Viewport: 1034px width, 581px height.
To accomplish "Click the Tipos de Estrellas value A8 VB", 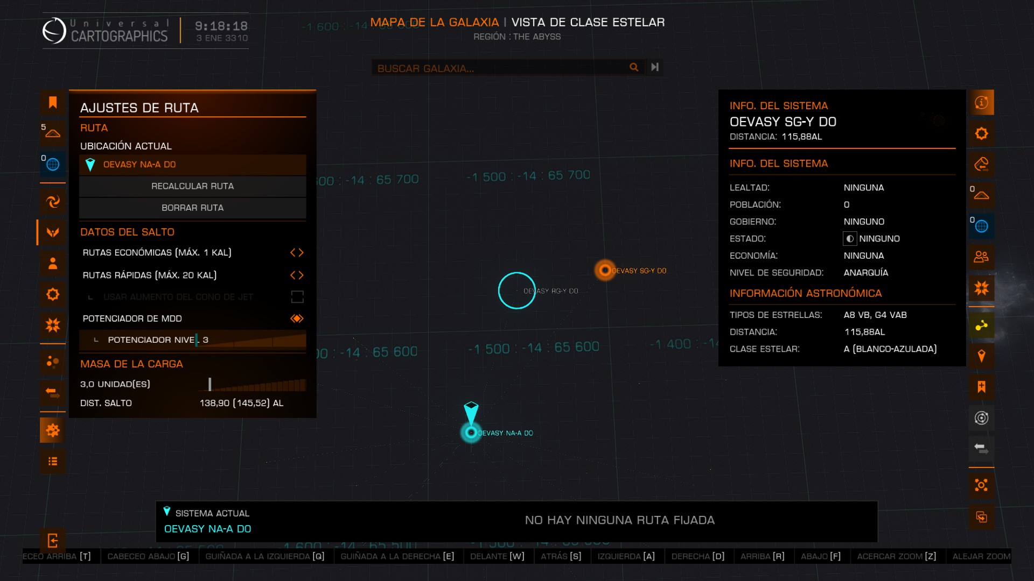I will coord(875,315).
